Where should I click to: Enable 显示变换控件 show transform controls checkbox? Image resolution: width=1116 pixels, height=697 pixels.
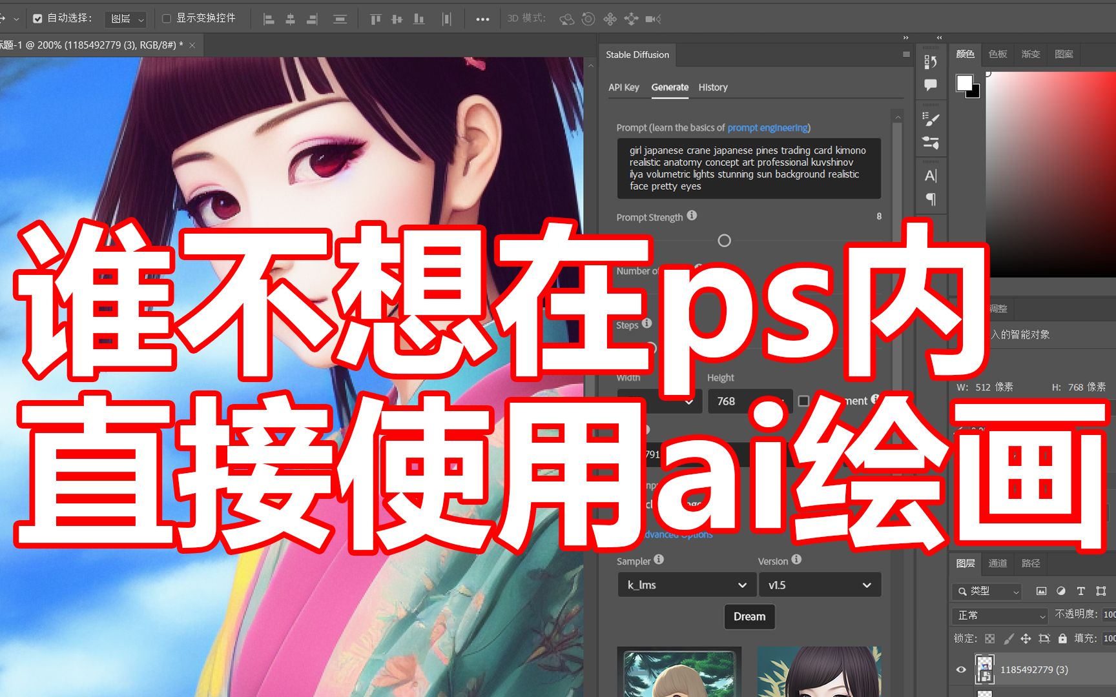(166, 19)
